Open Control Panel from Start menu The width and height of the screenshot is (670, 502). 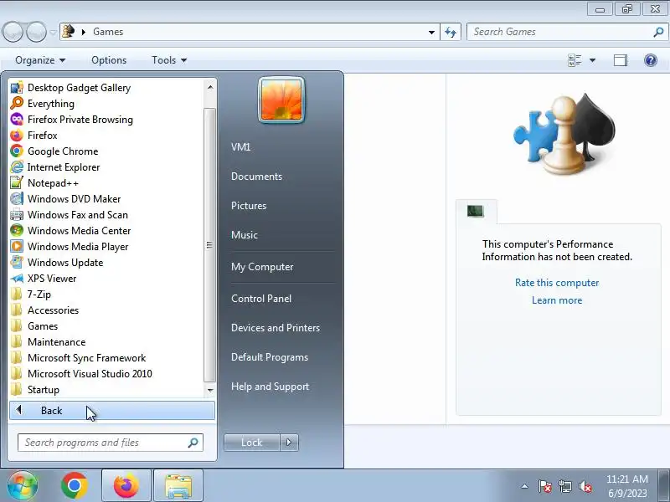[x=261, y=299]
